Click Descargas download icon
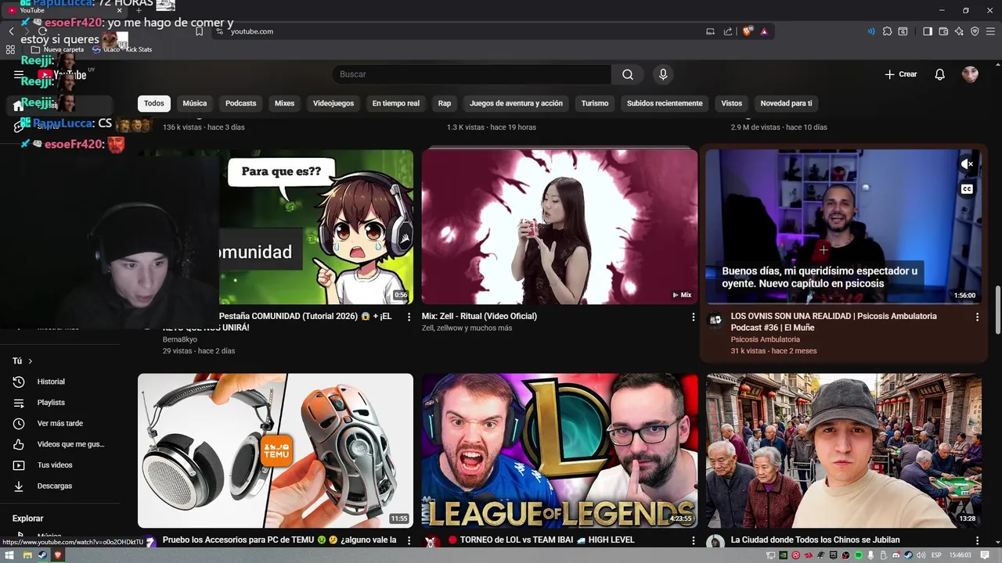The image size is (1002, 563). [x=19, y=486]
